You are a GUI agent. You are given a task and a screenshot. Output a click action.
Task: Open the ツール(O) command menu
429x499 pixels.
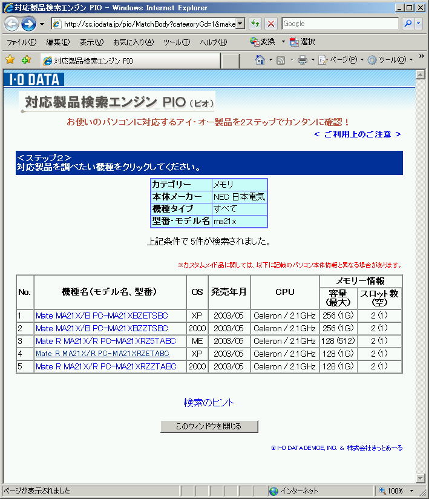[390, 60]
